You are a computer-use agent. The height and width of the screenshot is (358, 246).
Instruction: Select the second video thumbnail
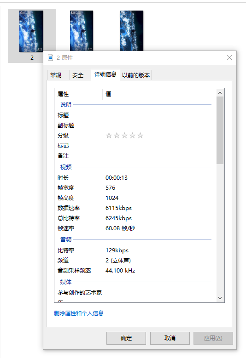[x=82, y=31]
